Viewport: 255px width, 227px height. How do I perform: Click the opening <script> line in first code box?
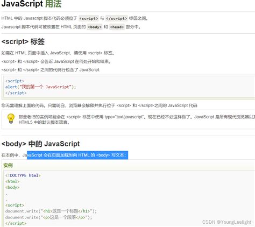point(15,81)
